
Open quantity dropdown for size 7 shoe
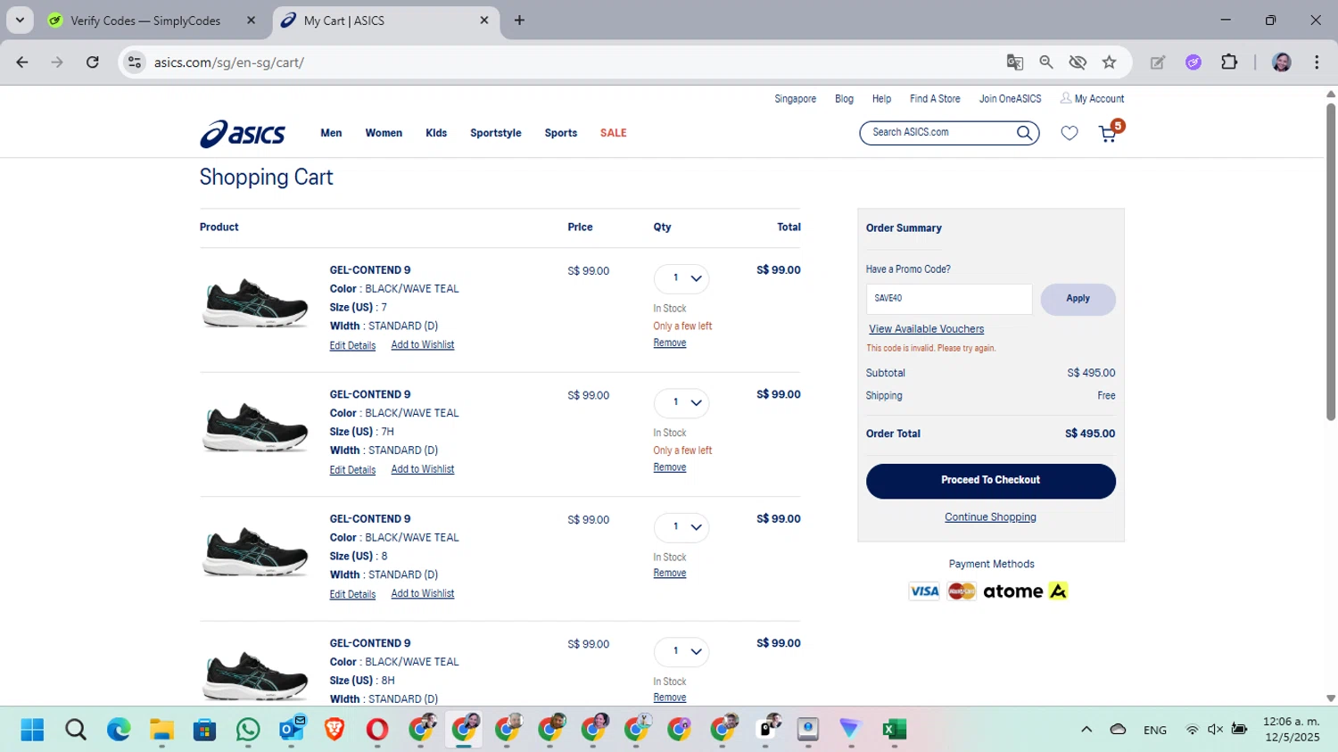point(681,278)
